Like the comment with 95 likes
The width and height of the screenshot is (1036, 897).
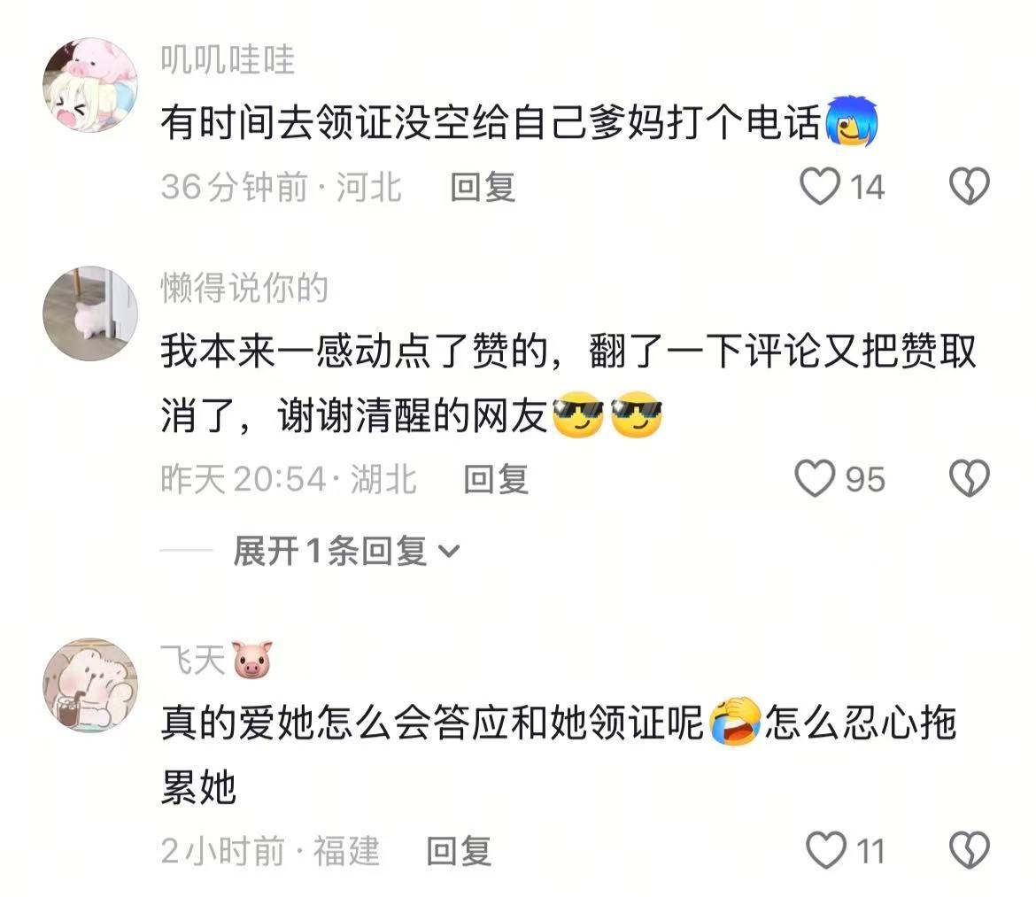pos(814,478)
